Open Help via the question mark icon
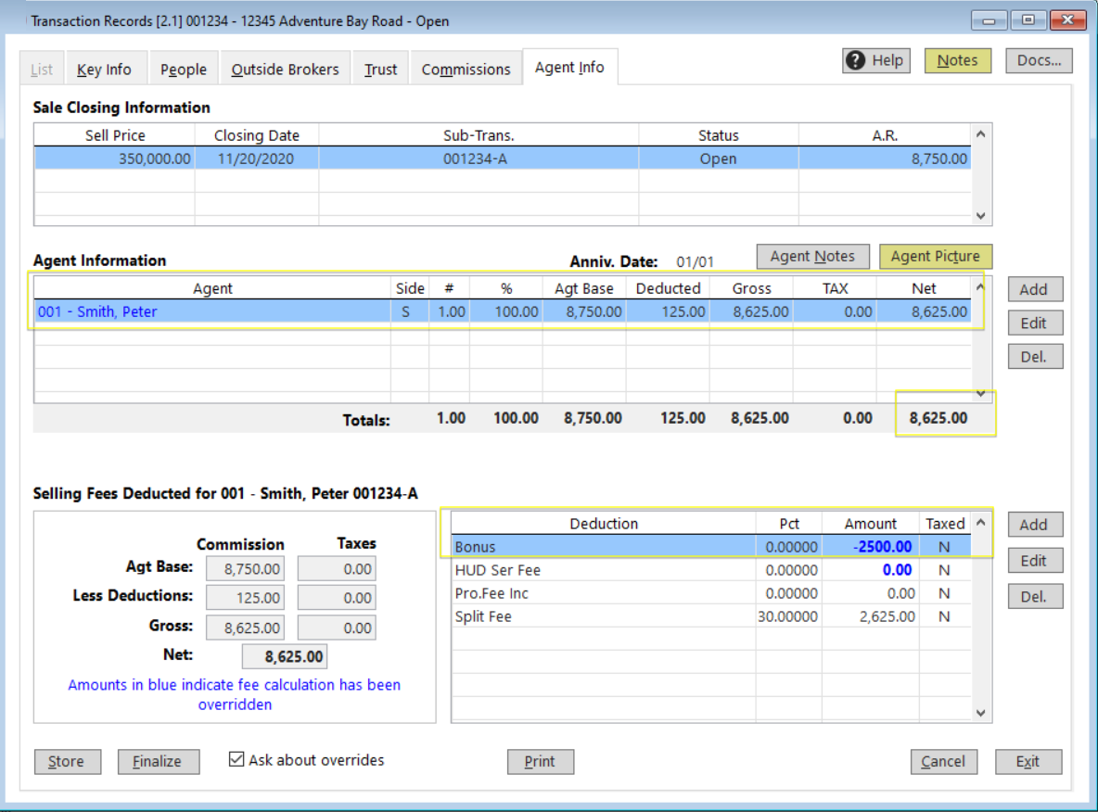The image size is (1098, 812). pos(875,60)
